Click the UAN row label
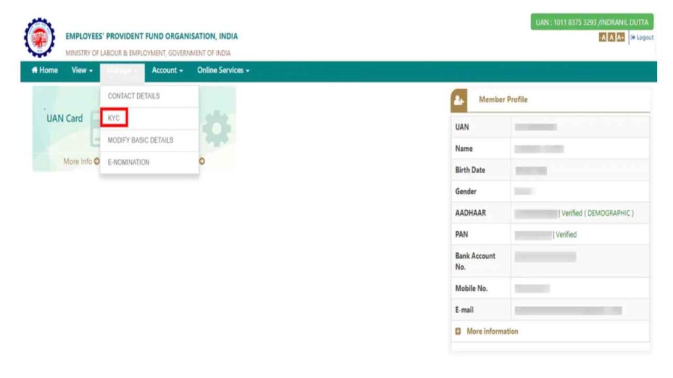This screenshot has width=673, height=378. [x=462, y=127]
